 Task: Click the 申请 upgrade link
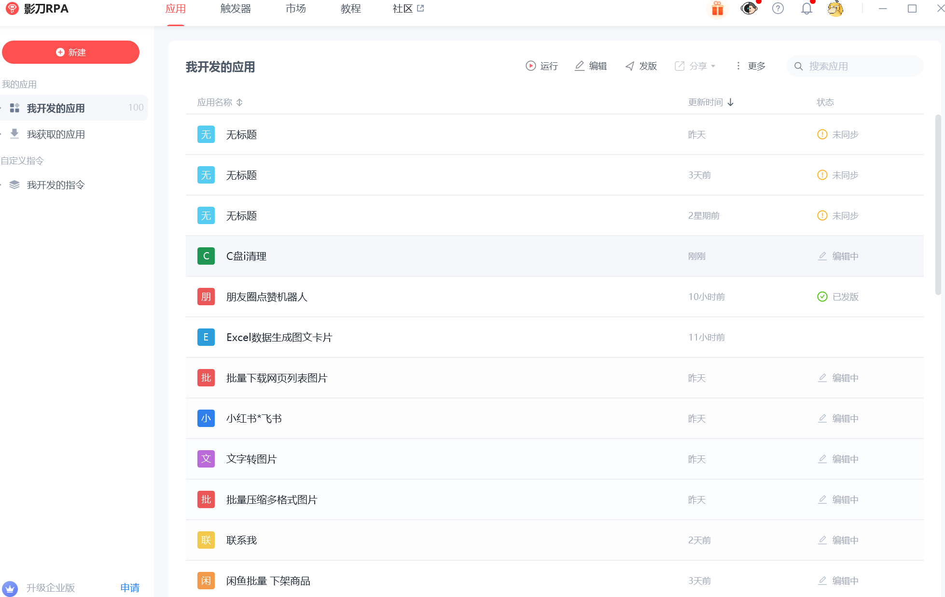[130, 588]
